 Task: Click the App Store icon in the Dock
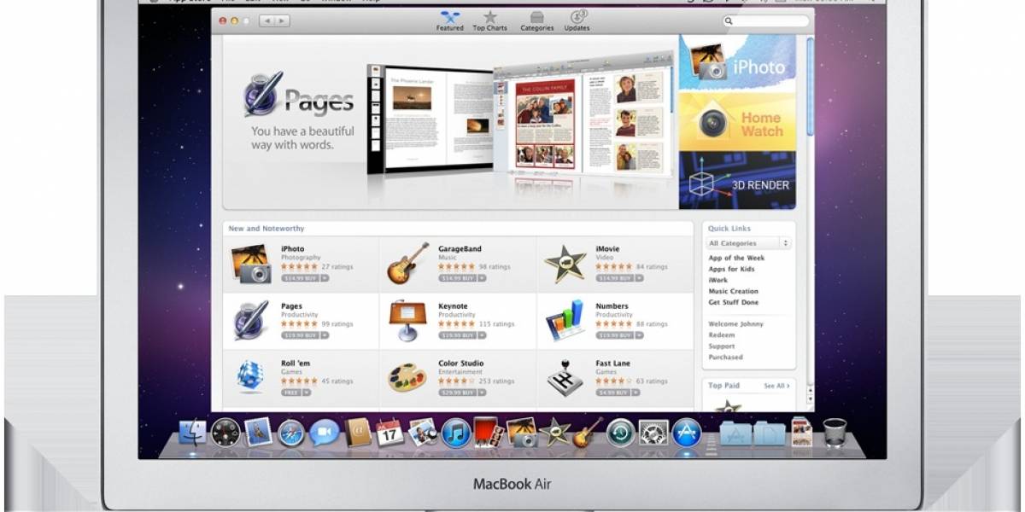point(686,432)
